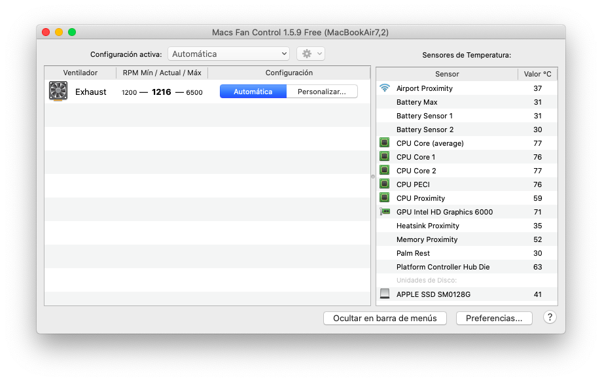The width and height of the screenshot is (602, 382).
Task: Select Personalizar... for the Exhaust fan
Action: coord(322,92)
